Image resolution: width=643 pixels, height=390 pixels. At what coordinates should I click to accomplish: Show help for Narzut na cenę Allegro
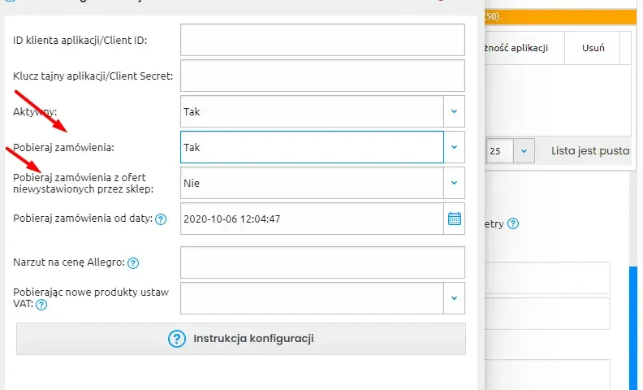133,262
